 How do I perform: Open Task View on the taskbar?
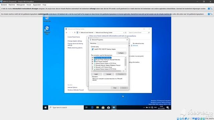[87, 107]
